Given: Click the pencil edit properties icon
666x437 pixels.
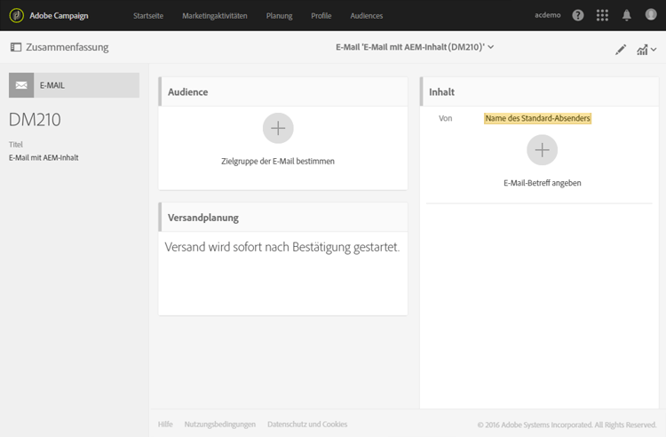Looking at the screenshot, I should [621, 50].
